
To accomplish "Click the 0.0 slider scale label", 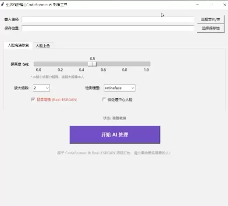I will pyautogui.click(x=39, y=70).
